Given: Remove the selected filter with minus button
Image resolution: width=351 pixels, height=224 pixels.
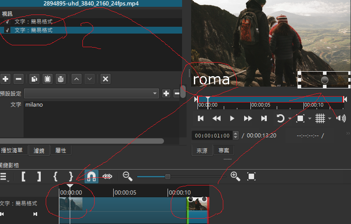Looking at the screenshot, I should click(19, 79).
